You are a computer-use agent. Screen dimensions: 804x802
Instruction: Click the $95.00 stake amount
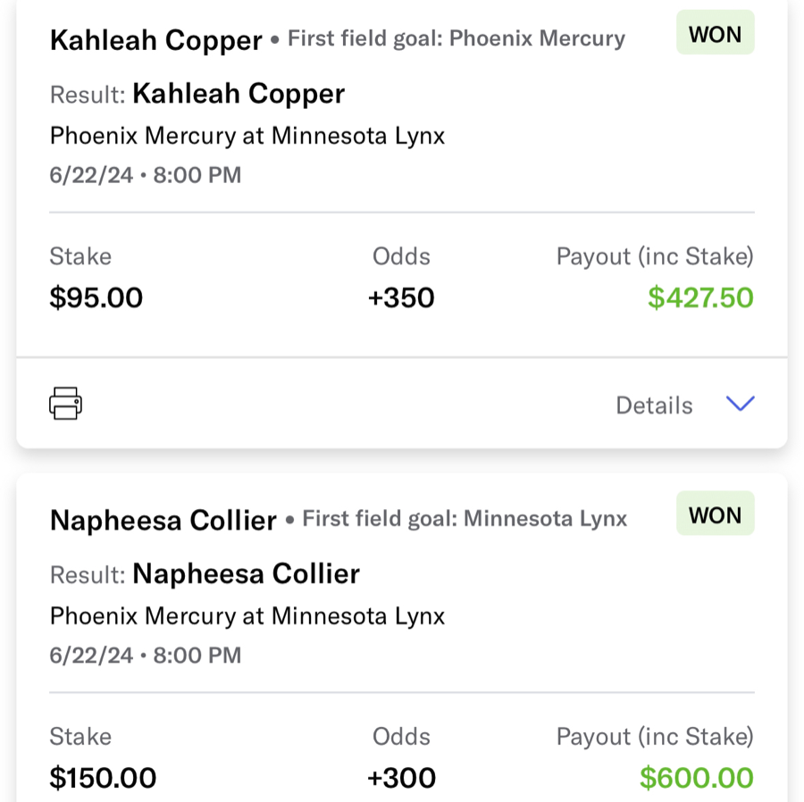pyautogui.click(x=96, y=297)
